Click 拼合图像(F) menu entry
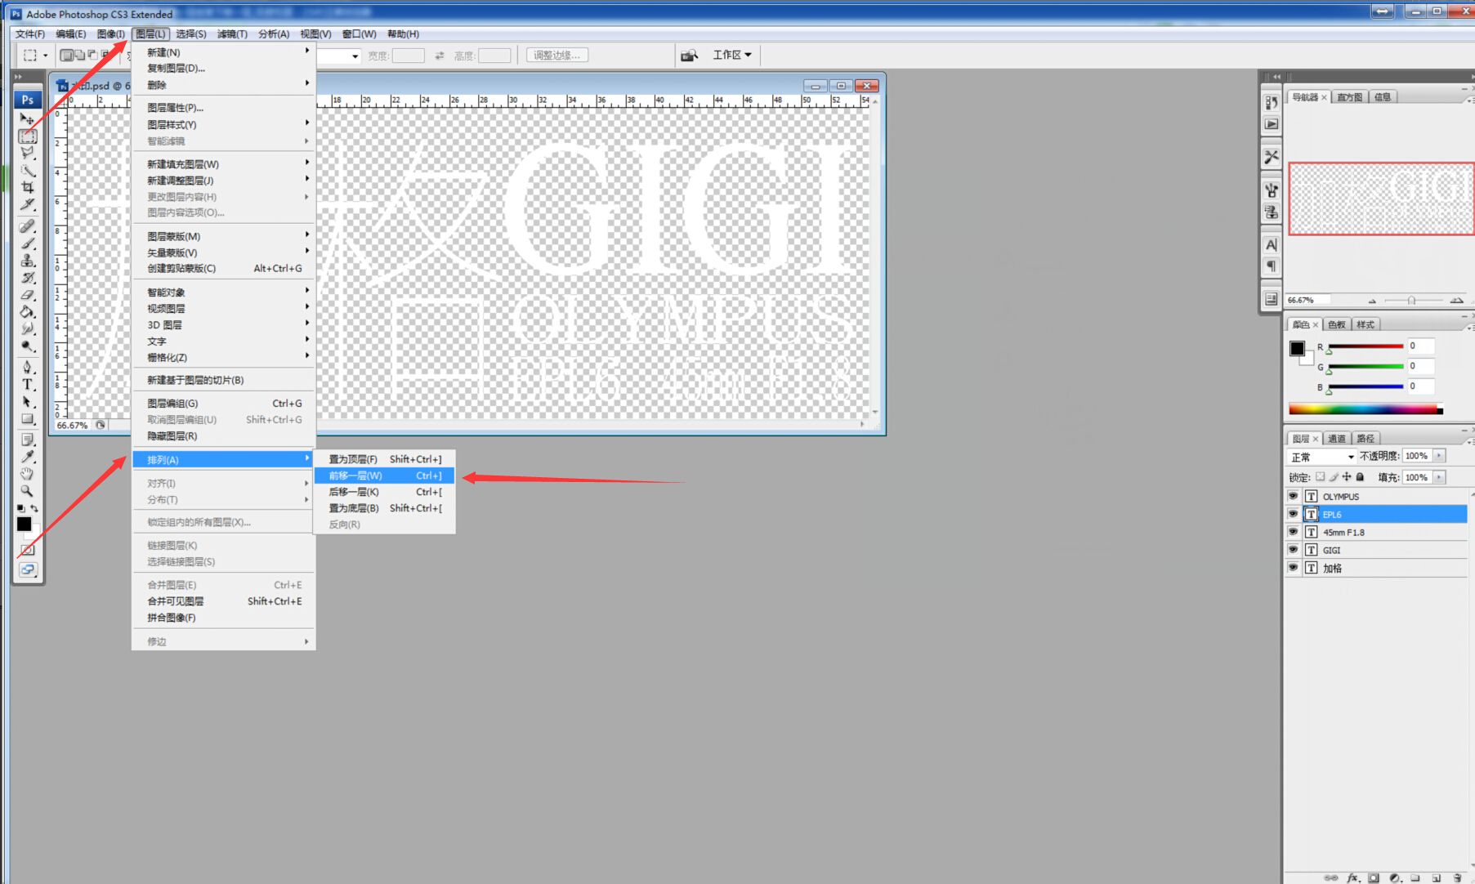The image size is (1475, 884). pyautogui.click(x=224, y=618)
